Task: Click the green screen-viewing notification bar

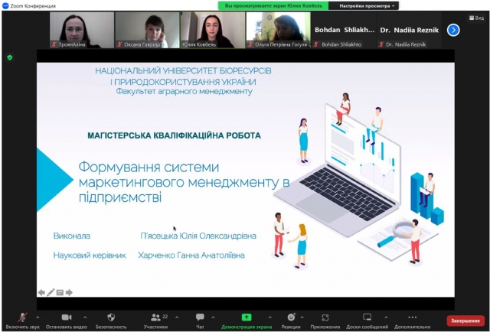Action: (x=273, y=6)
